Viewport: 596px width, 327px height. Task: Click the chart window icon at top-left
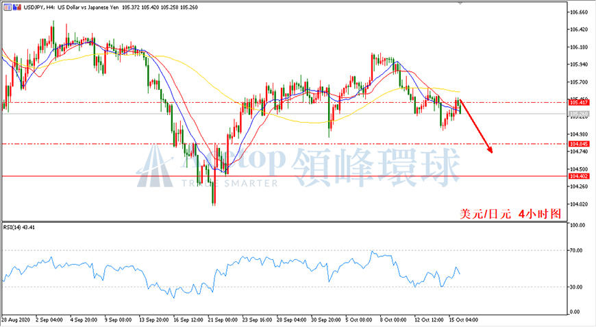coord(8,7)
